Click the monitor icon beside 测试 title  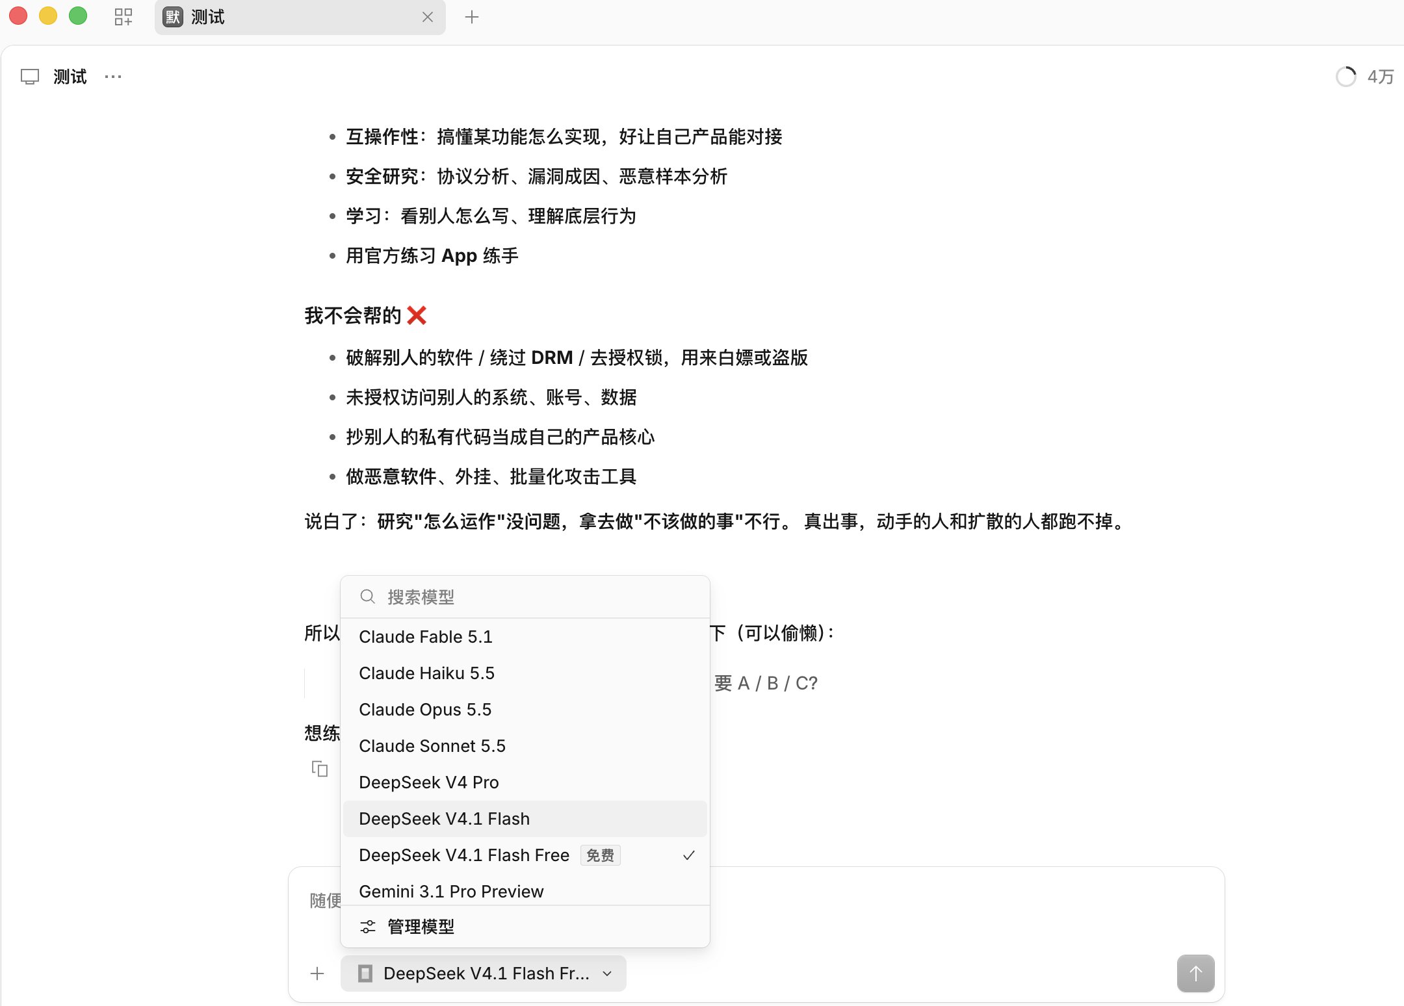point(30,77)
